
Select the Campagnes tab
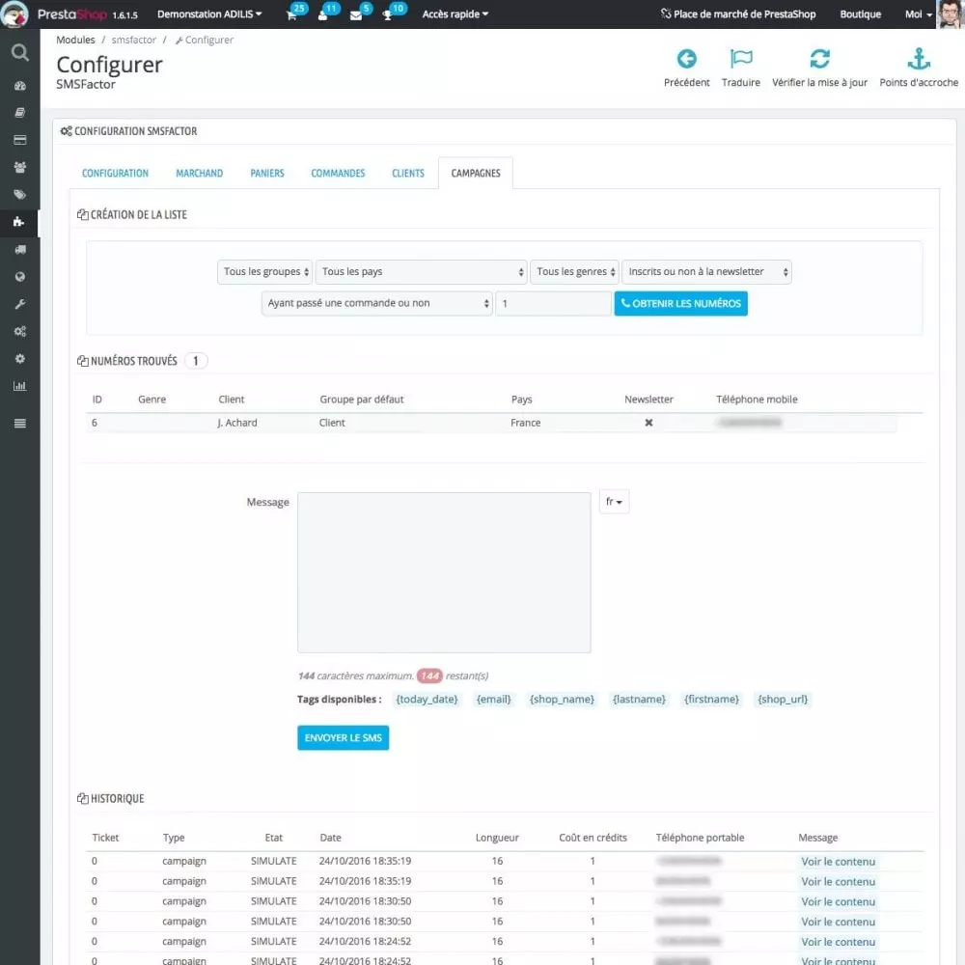(476, 174)
